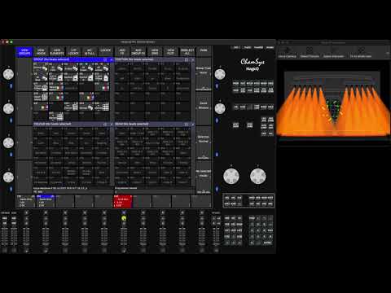Toggle the blue select button above playback six
This screenshot has width=391, height=293.
coord(124,212)
